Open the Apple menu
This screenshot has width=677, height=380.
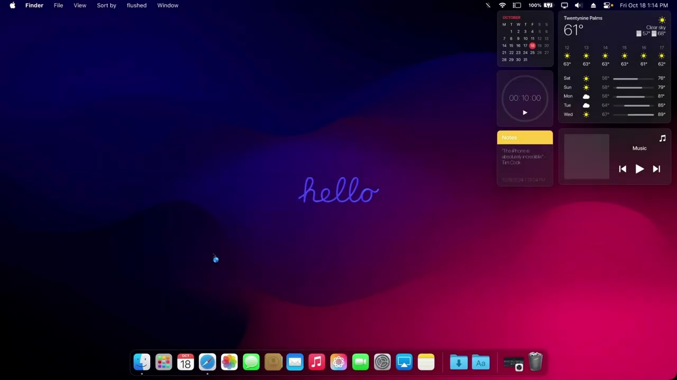(x=12, y=5)
